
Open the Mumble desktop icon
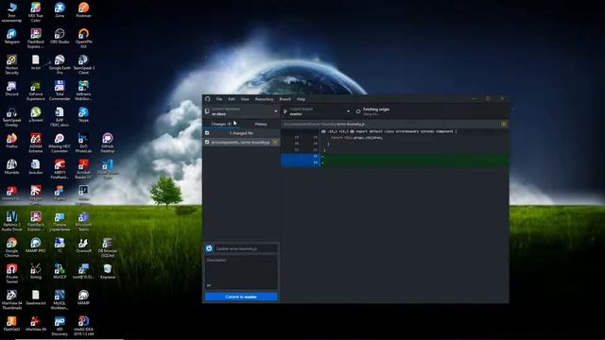coord(11,167)
